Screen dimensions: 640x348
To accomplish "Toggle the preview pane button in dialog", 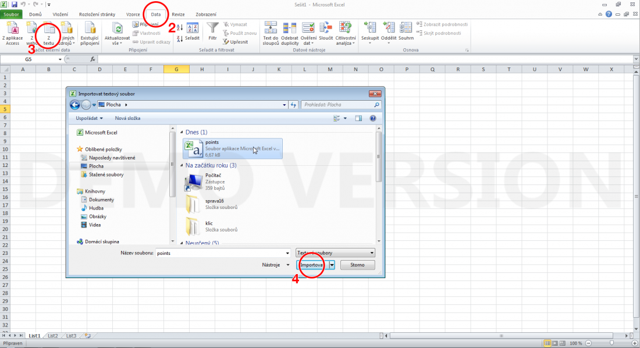I will point(358,118).
